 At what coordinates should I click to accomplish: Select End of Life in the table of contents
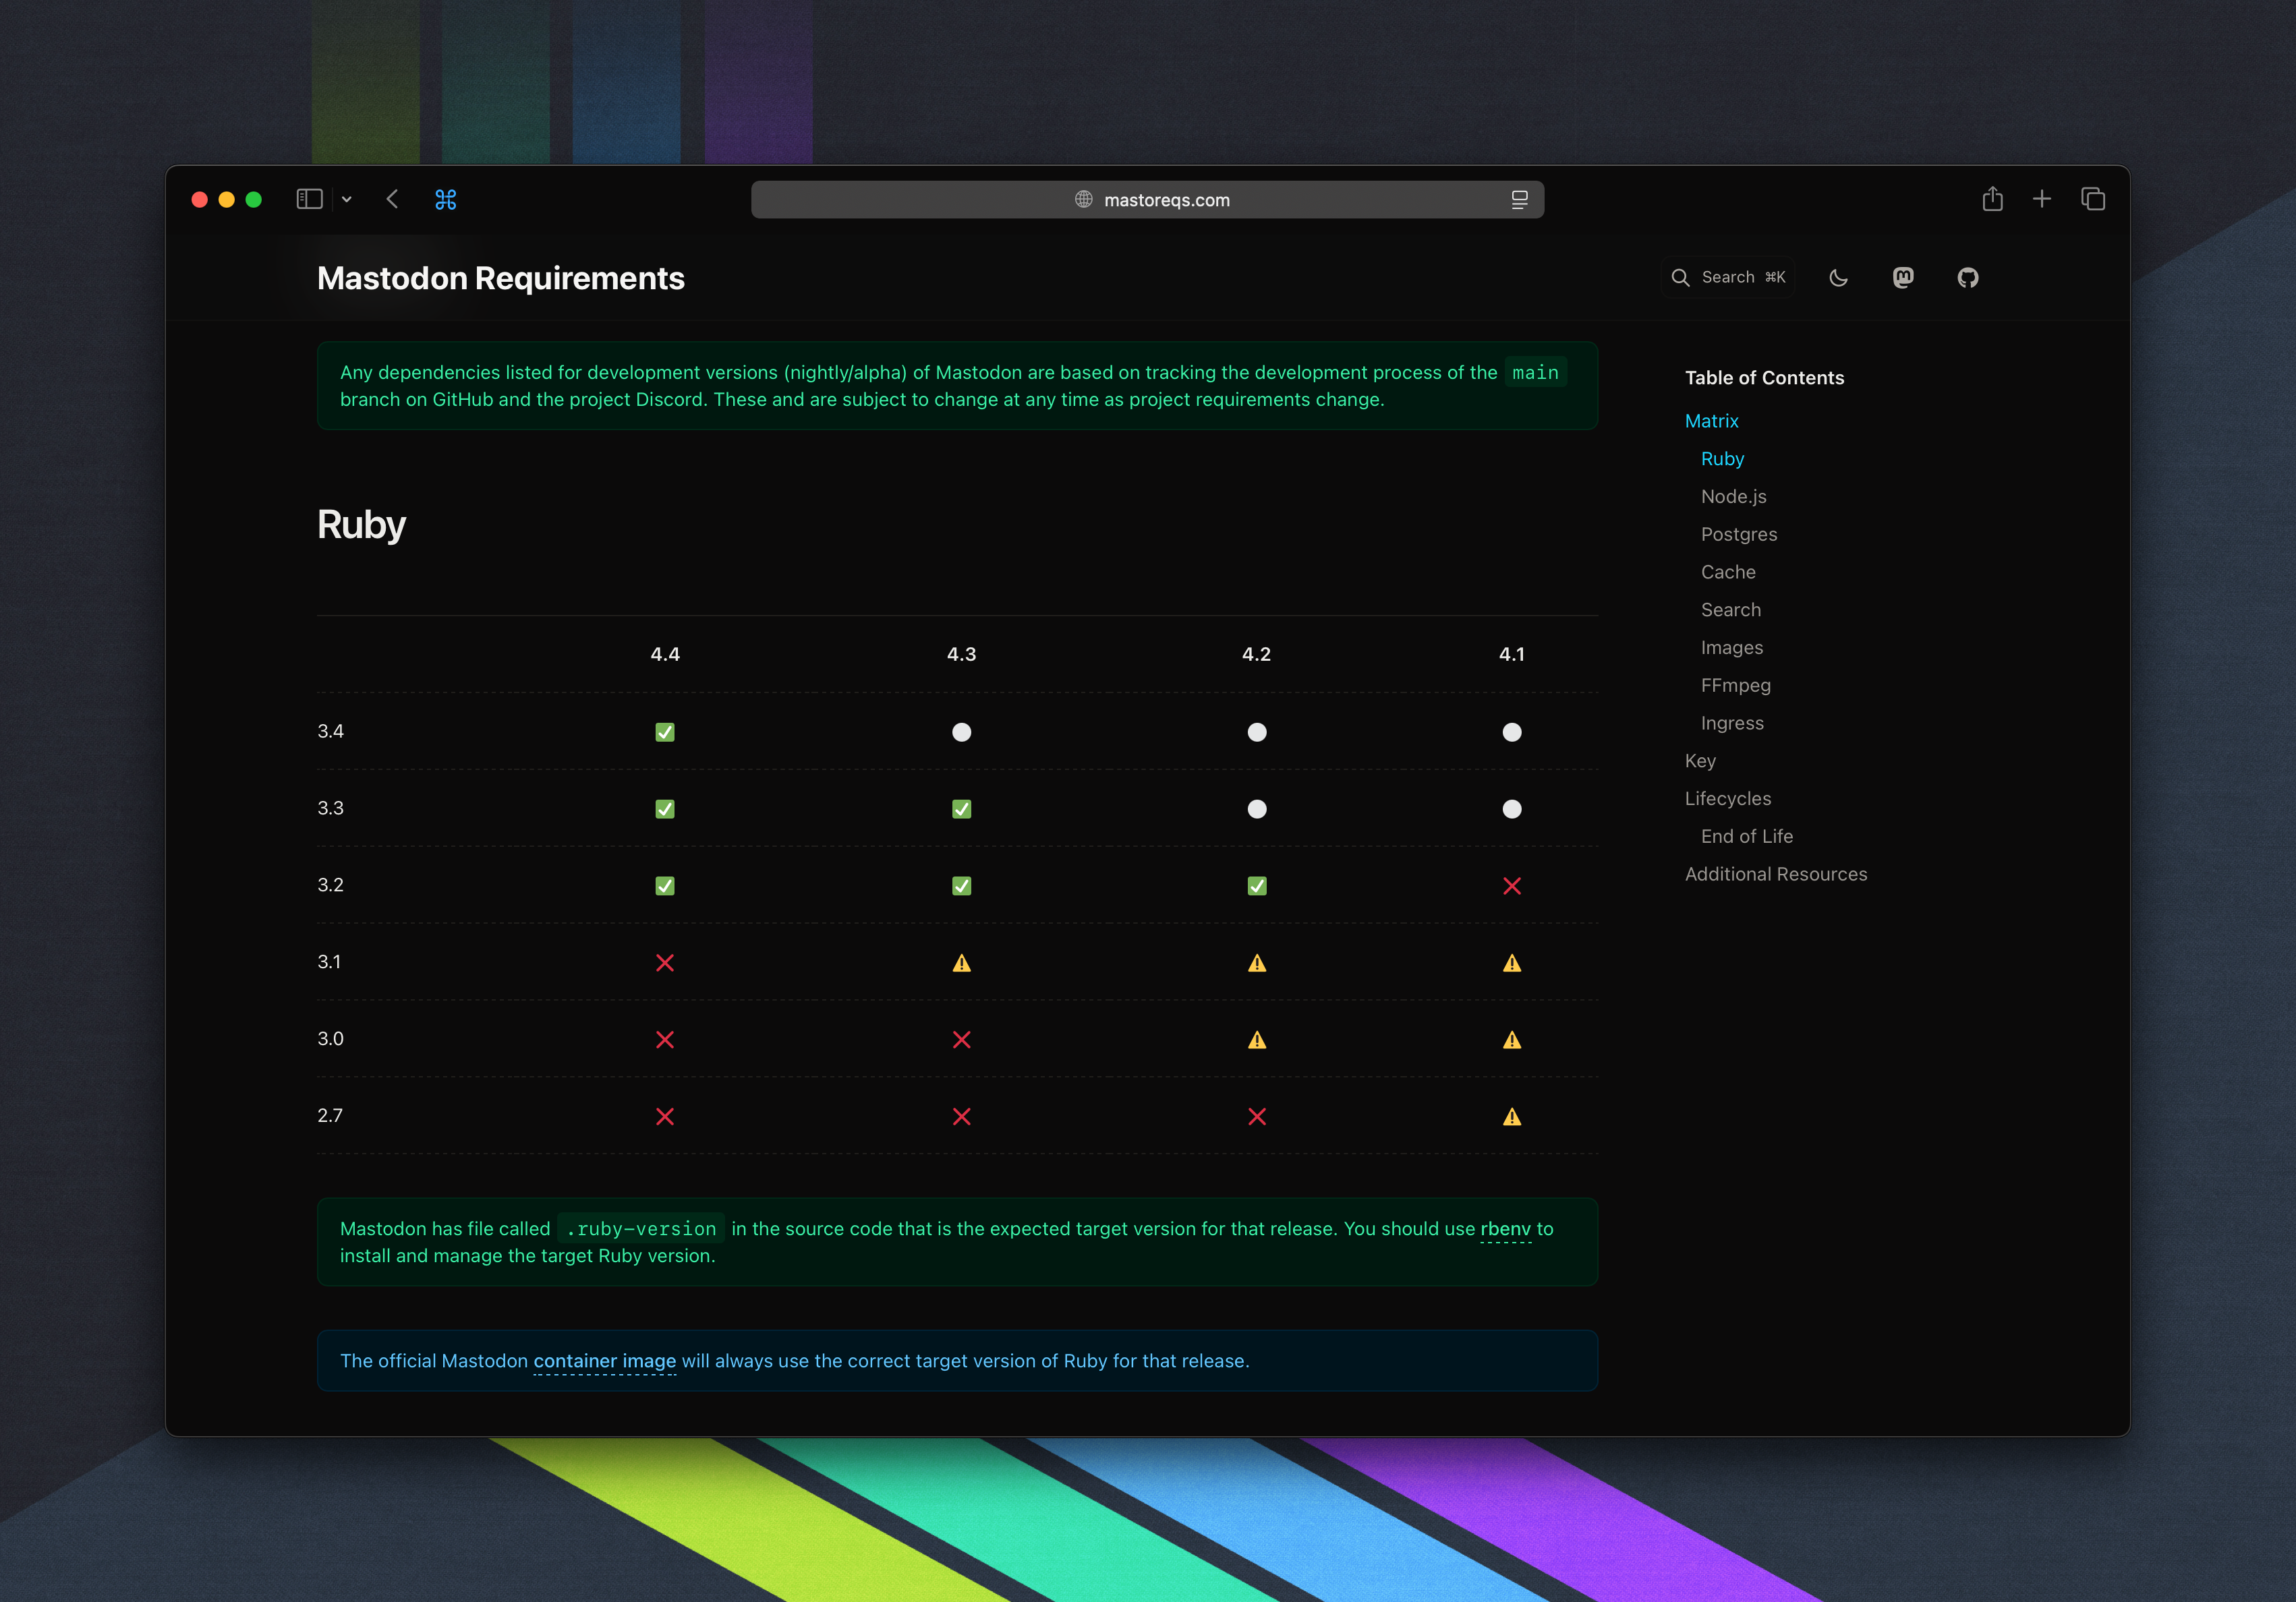[x=1747, y=837]
